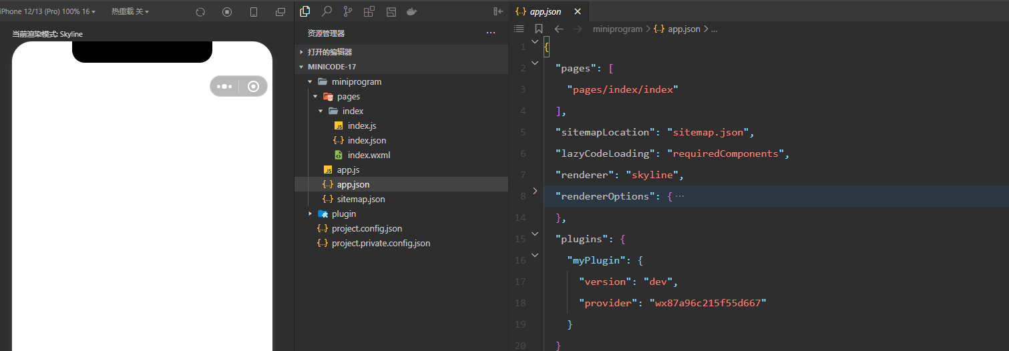Navigate back with the left arrow
Image resolution: width=1009 pixels, height=351 pixels.
point(559,29)
